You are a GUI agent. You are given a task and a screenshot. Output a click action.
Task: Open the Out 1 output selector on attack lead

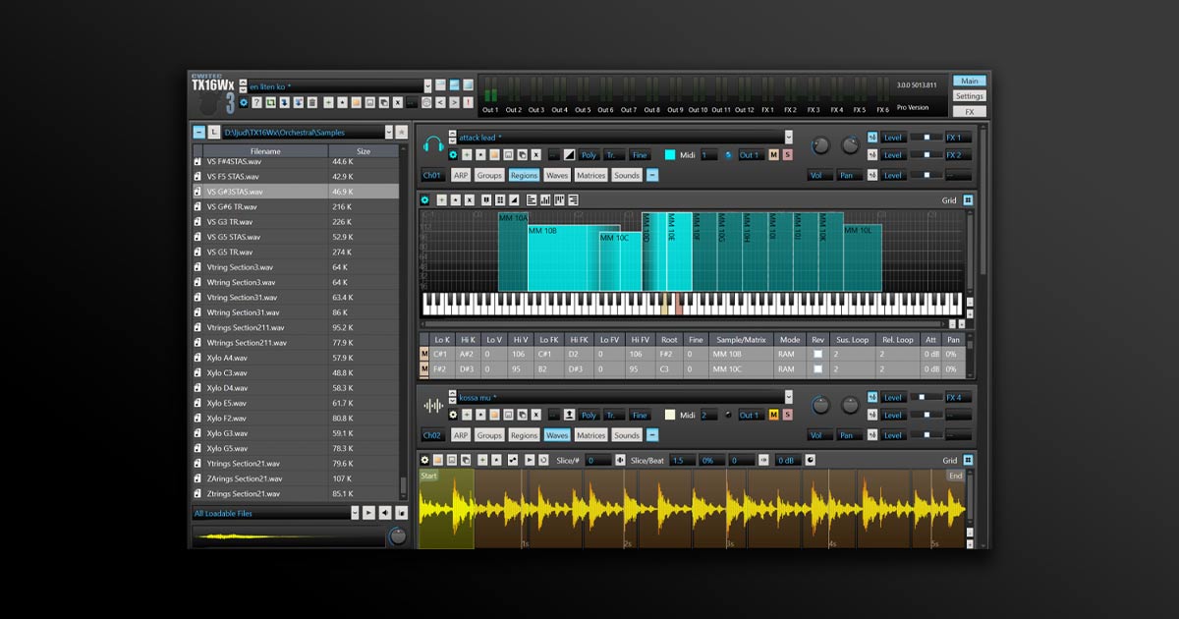pos(751,154)
